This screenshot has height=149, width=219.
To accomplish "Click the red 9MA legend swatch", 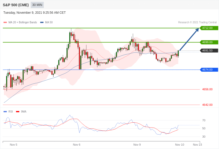I will point(18,112).
